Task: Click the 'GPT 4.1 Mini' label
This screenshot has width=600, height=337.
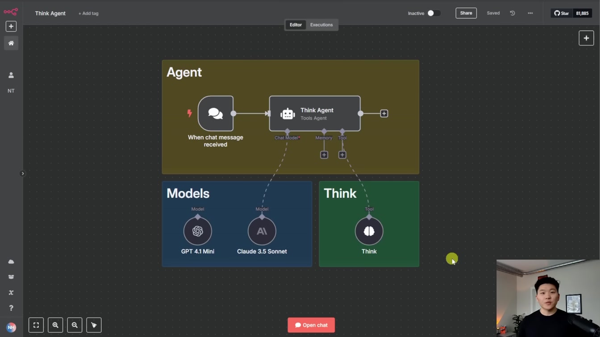Action: pyautogui.click(x=198, y=251)
